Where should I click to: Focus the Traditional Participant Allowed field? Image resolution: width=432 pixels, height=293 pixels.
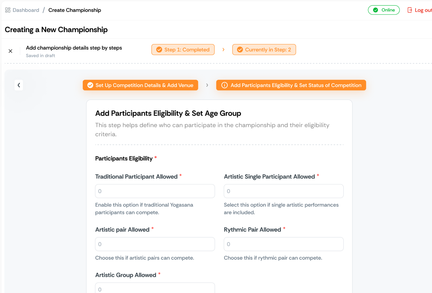[155, 191]
